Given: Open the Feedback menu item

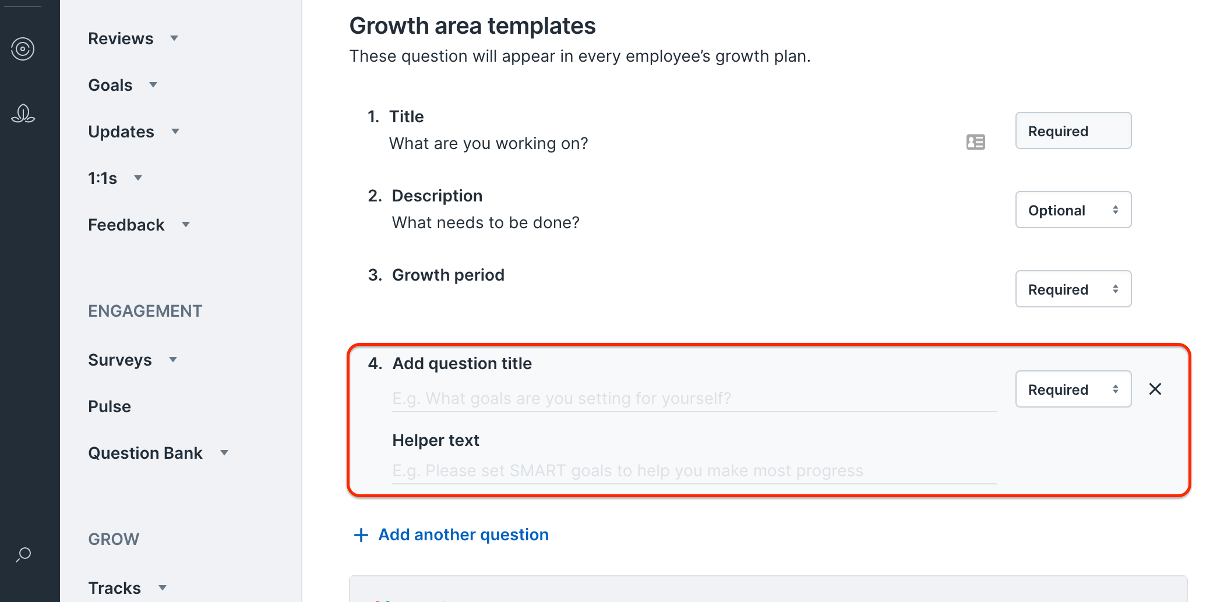Looking at the screenshot, I should pyautogui.click(x=126, y=225).
